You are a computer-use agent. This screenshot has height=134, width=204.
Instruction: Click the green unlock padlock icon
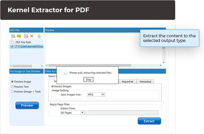pos(39,36)
